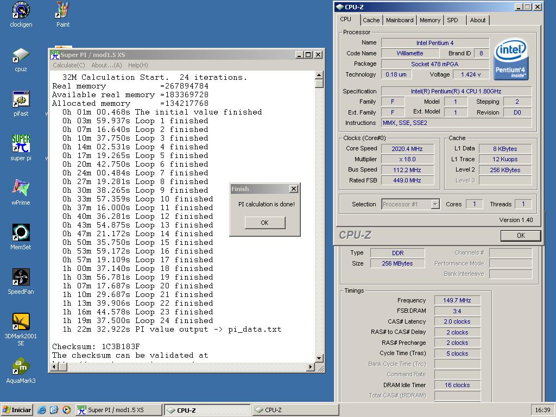Open the super pi desktop shortcut
The width and height of the screenshot is (556, 417).
click(x=21, y=148)
